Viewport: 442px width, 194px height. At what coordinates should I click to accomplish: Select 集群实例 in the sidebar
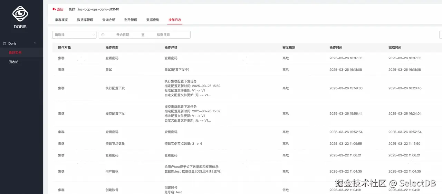coord(15,52)
